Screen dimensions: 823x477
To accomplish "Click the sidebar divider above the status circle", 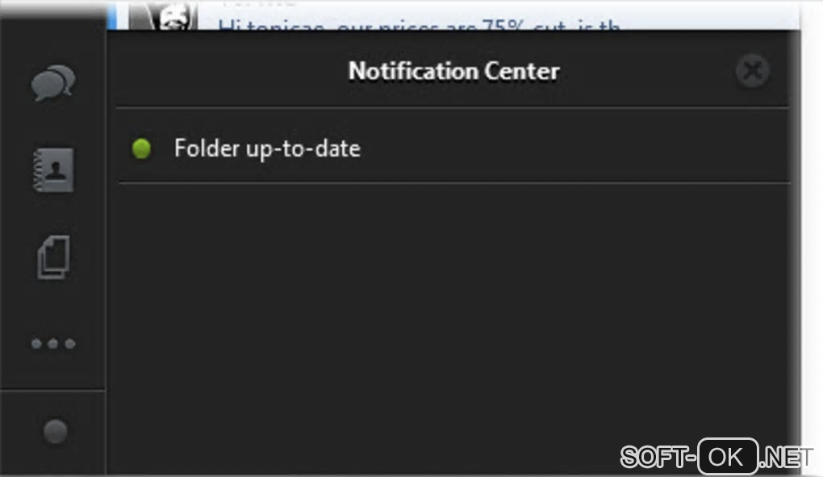I will (x=53, y=391).
